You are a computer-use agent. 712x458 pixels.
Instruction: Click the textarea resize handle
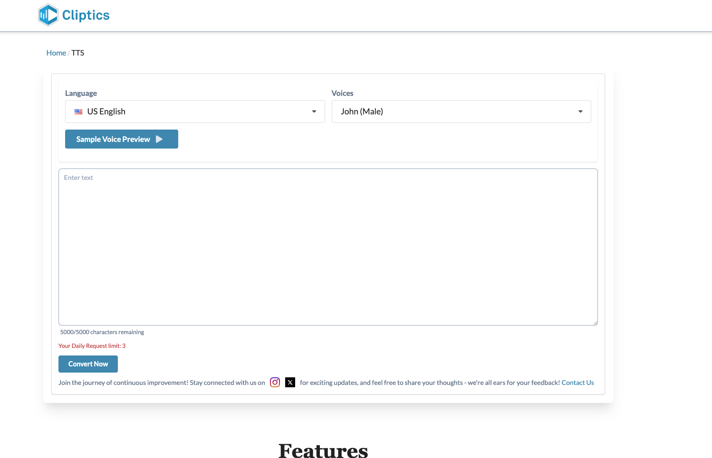pyautogui.click(x=595, y=323)
